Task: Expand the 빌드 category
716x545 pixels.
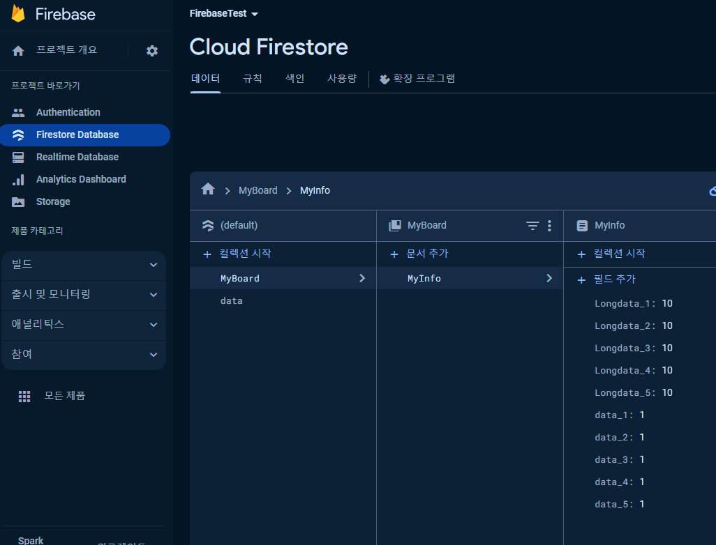Action: (x=84, y=265)
